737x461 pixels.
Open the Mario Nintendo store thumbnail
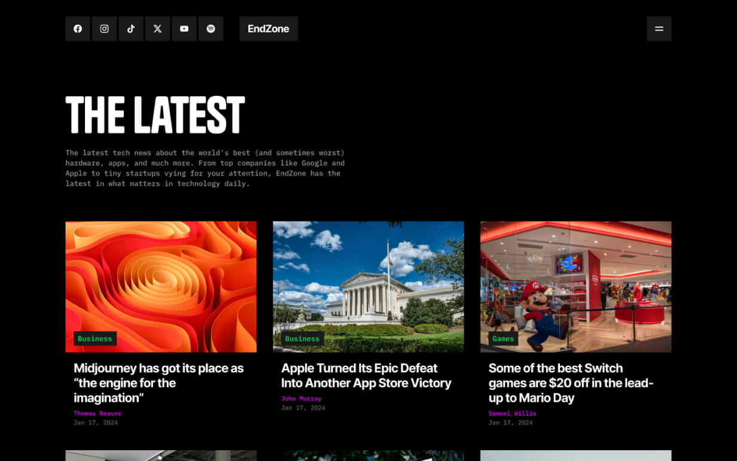point(576,287)
